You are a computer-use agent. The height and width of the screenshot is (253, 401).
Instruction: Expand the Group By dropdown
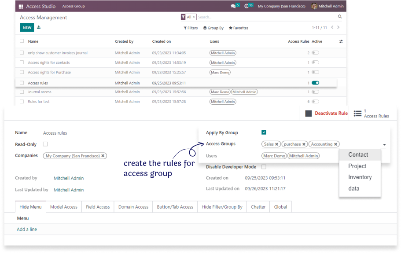213,28
